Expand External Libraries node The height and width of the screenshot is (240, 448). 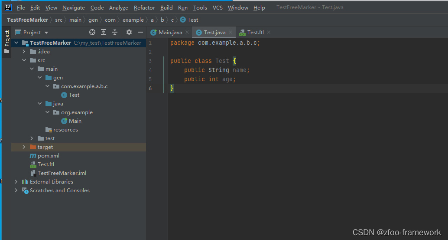[x=16, y=182]
